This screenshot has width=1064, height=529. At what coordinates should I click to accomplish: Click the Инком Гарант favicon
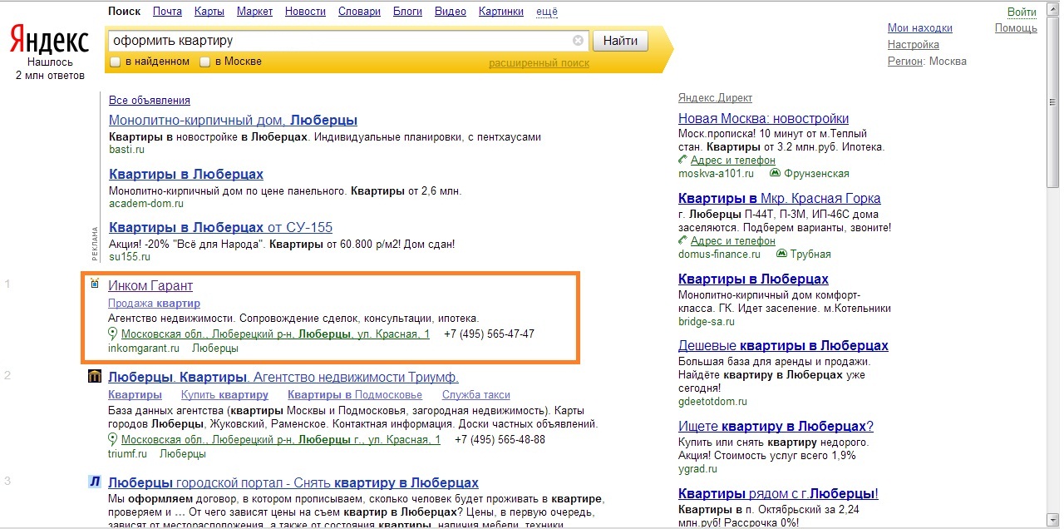click(x=95, y=284)
